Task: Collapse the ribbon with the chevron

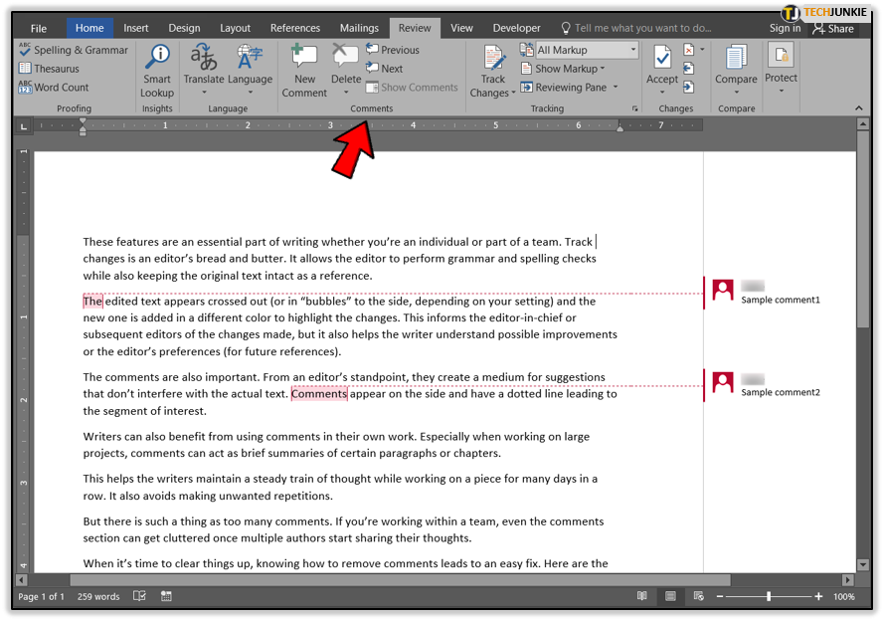Action: tap(858, 107)
